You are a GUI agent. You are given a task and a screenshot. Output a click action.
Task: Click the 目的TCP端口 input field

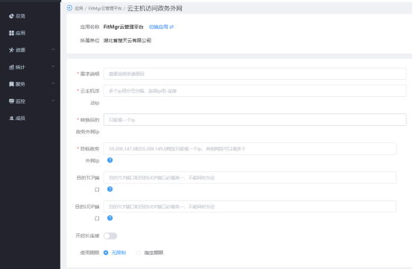coord(250,177)
